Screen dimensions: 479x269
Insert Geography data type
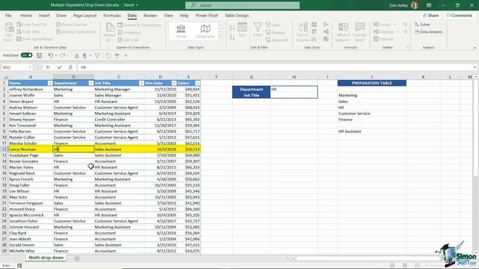[x=205, y=31]
